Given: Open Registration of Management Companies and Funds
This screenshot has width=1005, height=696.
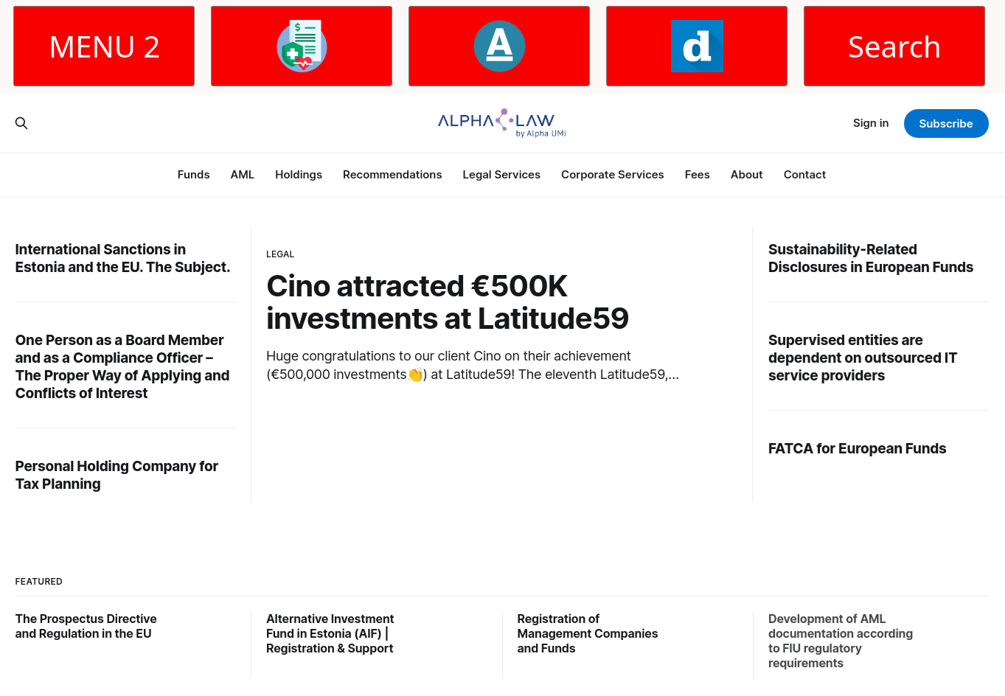Looking at the screenshot, I should coord(588,633).
